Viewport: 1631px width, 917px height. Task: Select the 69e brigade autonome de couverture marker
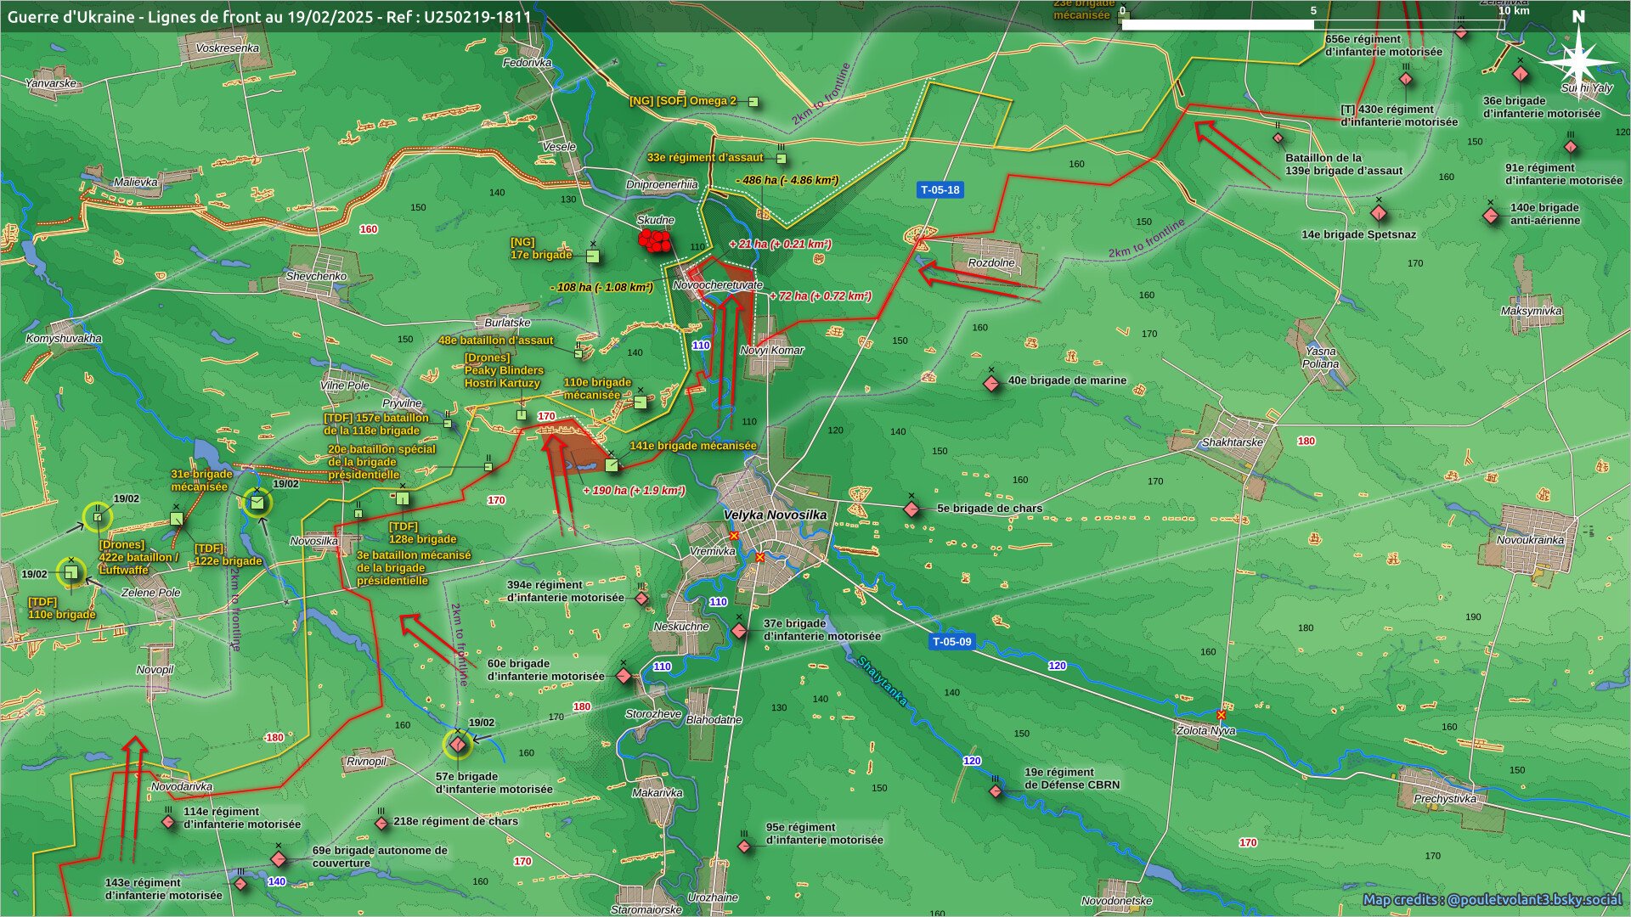[279, 859]
